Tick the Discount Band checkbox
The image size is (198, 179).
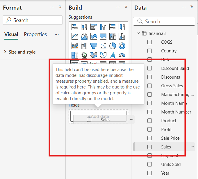click(x=149, y=68)
